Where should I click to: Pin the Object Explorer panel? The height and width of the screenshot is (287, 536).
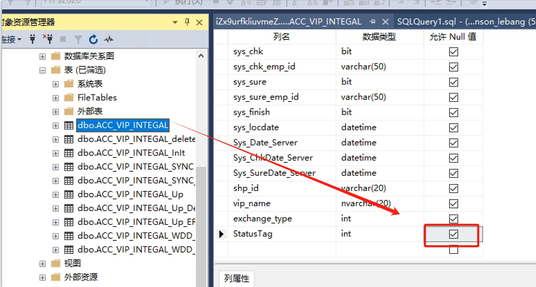[x=187, y=22]
